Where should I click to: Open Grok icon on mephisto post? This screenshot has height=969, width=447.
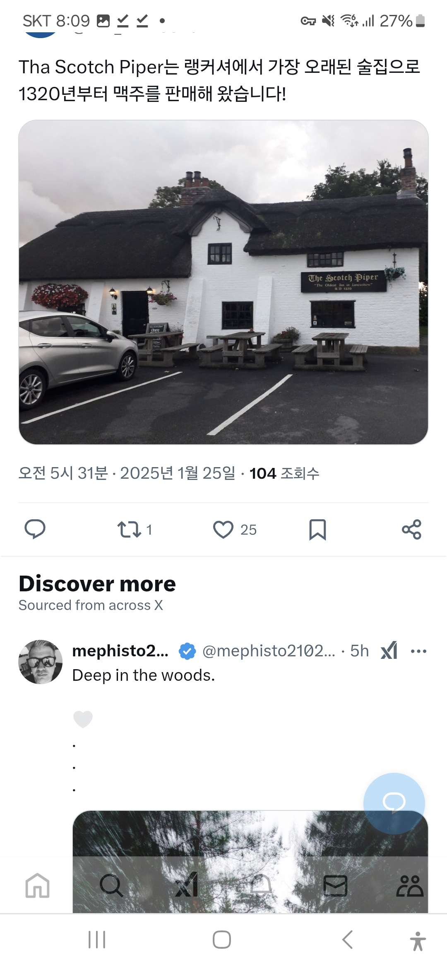pos(389,651)
